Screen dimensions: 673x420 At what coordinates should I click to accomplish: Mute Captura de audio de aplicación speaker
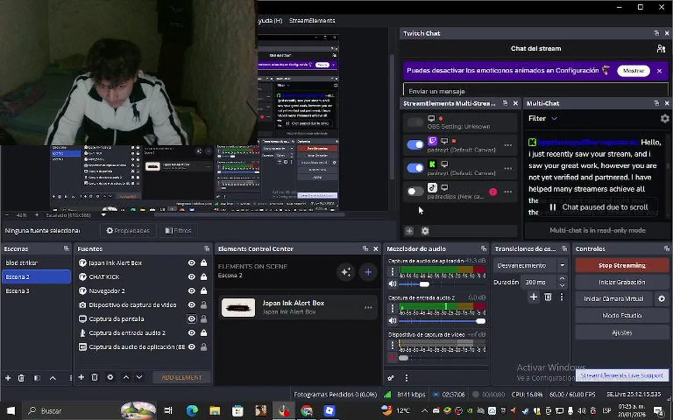point(393,283)
